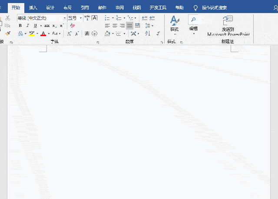Center the paragraph text
This screenshot has height=199, width=278.
click(115, 26)
